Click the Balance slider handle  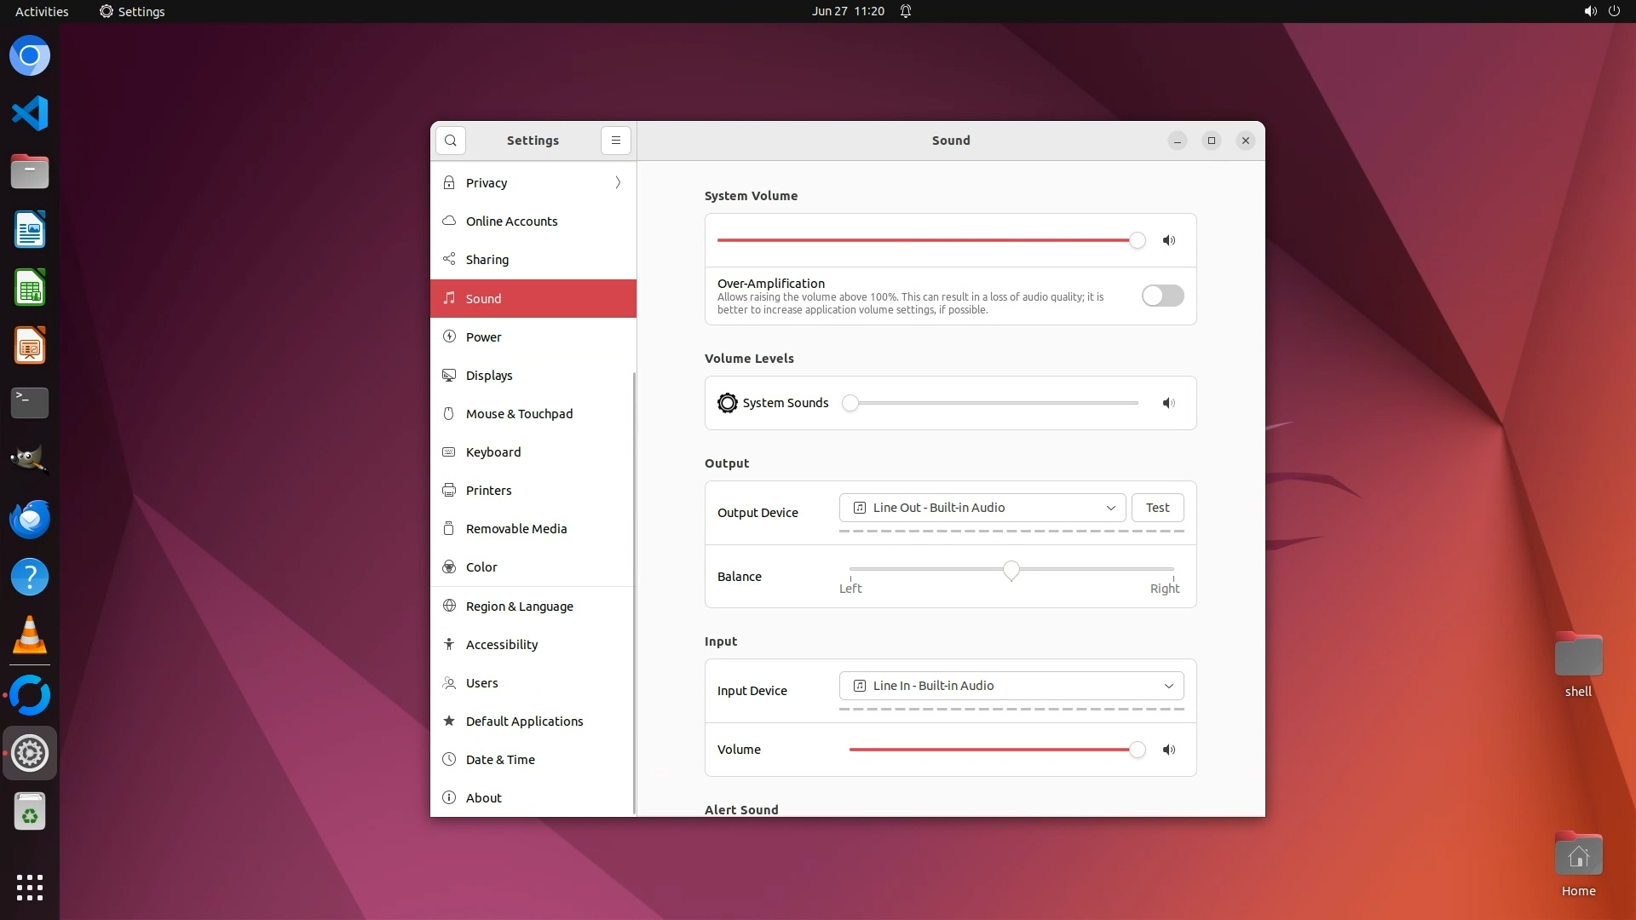coord(1011,570)
